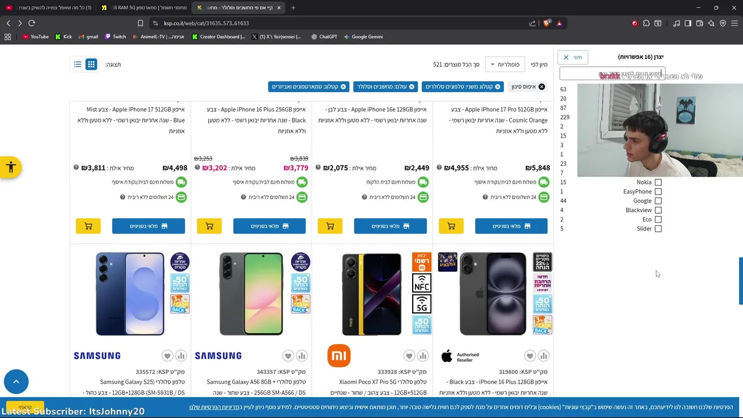This screenshot has height=418, width=743.
Task: Open the ChatGPT bookmark
Action: [x=324, y=37]
